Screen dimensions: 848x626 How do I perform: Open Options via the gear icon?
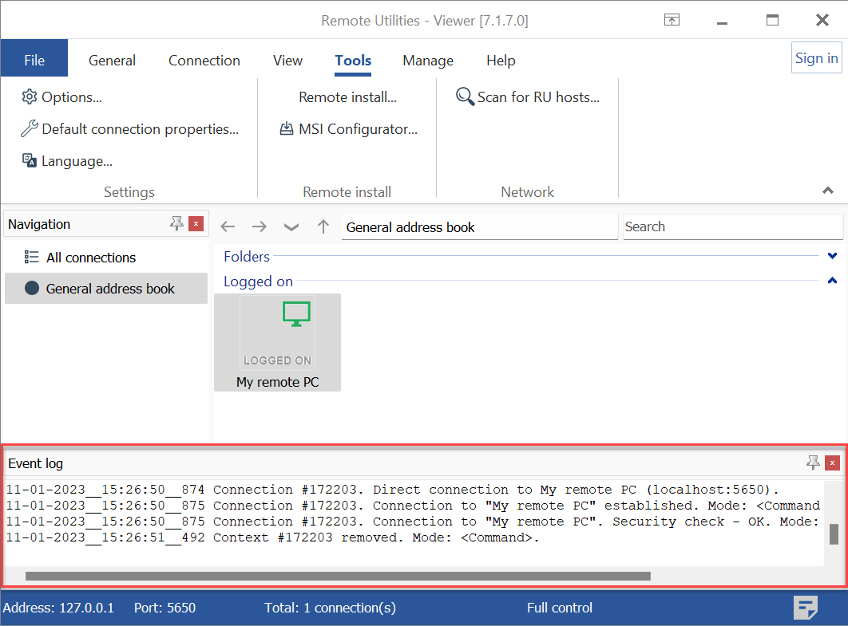(x=30, y=97)
